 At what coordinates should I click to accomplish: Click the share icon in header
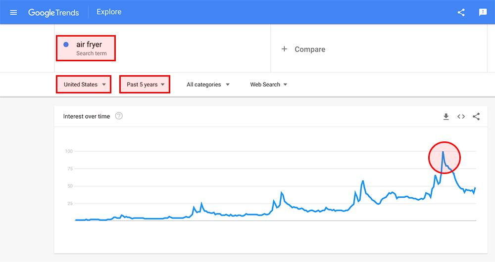click(461, 12)
